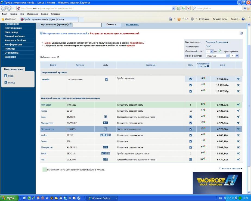Image resolution: width=251 pixels, height=201 pixels.
Task: Add Bosal 287-213 to the cart
Action: click(238, 154)
